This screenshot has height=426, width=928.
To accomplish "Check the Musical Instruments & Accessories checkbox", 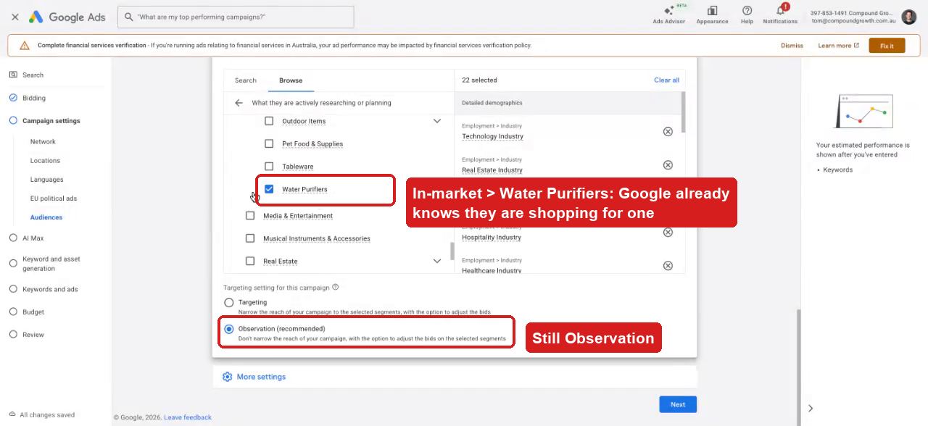I will tap(250, 238).
